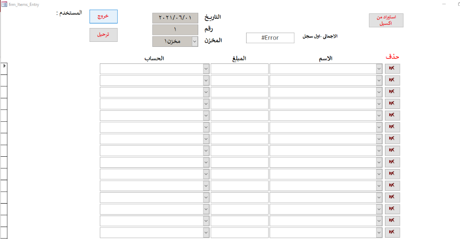Open the thirteenth row's الاسم dropdown arrow

[379, 210]
